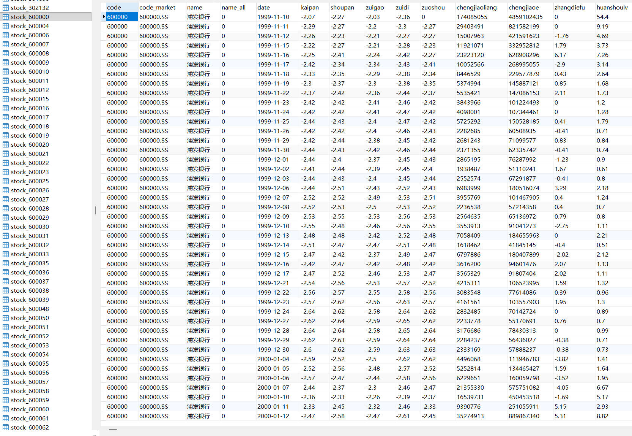632x436 pixels.
Task: Click the table icon beside stock_600000
Action: click(6, 17)
